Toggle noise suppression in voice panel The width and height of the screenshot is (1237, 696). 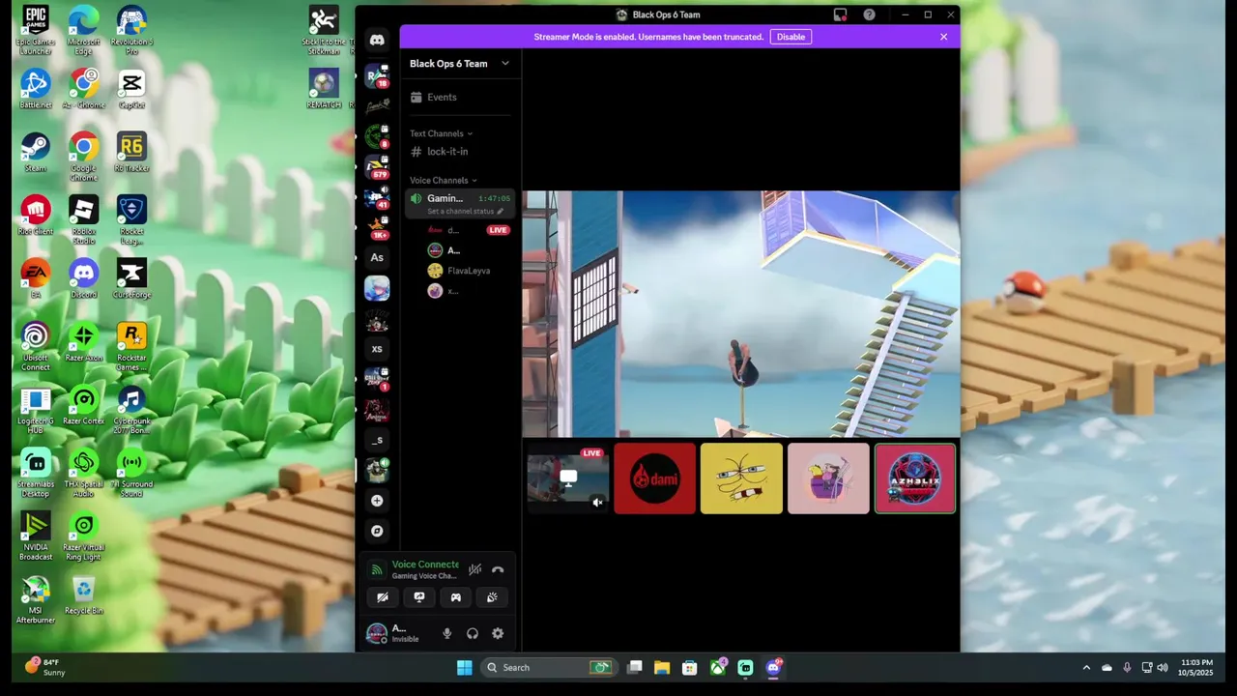pos(475,570)
